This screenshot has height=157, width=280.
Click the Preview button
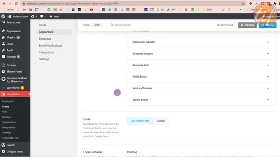(247, 25)
